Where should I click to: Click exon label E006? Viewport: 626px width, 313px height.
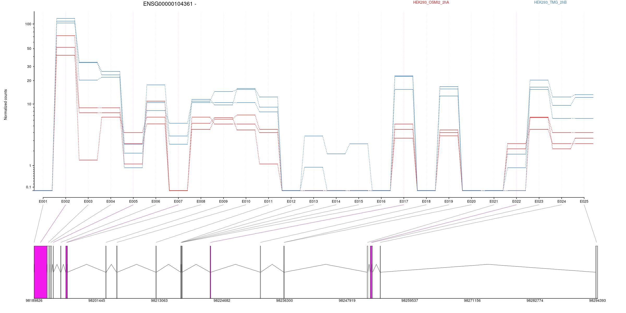(156, 201)
